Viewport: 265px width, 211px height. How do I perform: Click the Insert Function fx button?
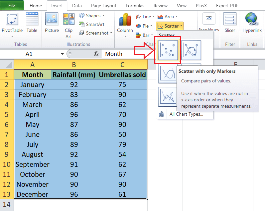(96, 54)
